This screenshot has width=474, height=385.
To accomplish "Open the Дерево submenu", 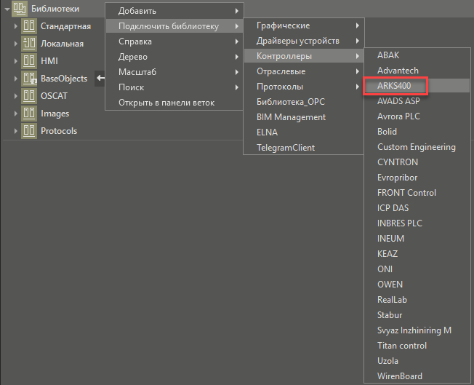I will (174, 57).
